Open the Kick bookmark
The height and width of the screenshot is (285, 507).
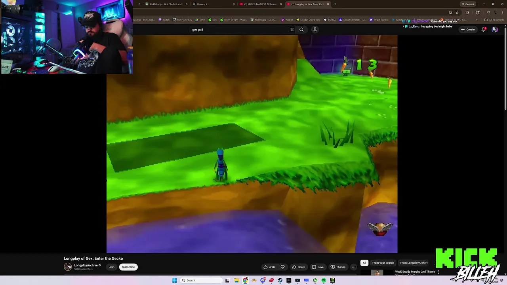pyautogui.click(x=213, y=20)
